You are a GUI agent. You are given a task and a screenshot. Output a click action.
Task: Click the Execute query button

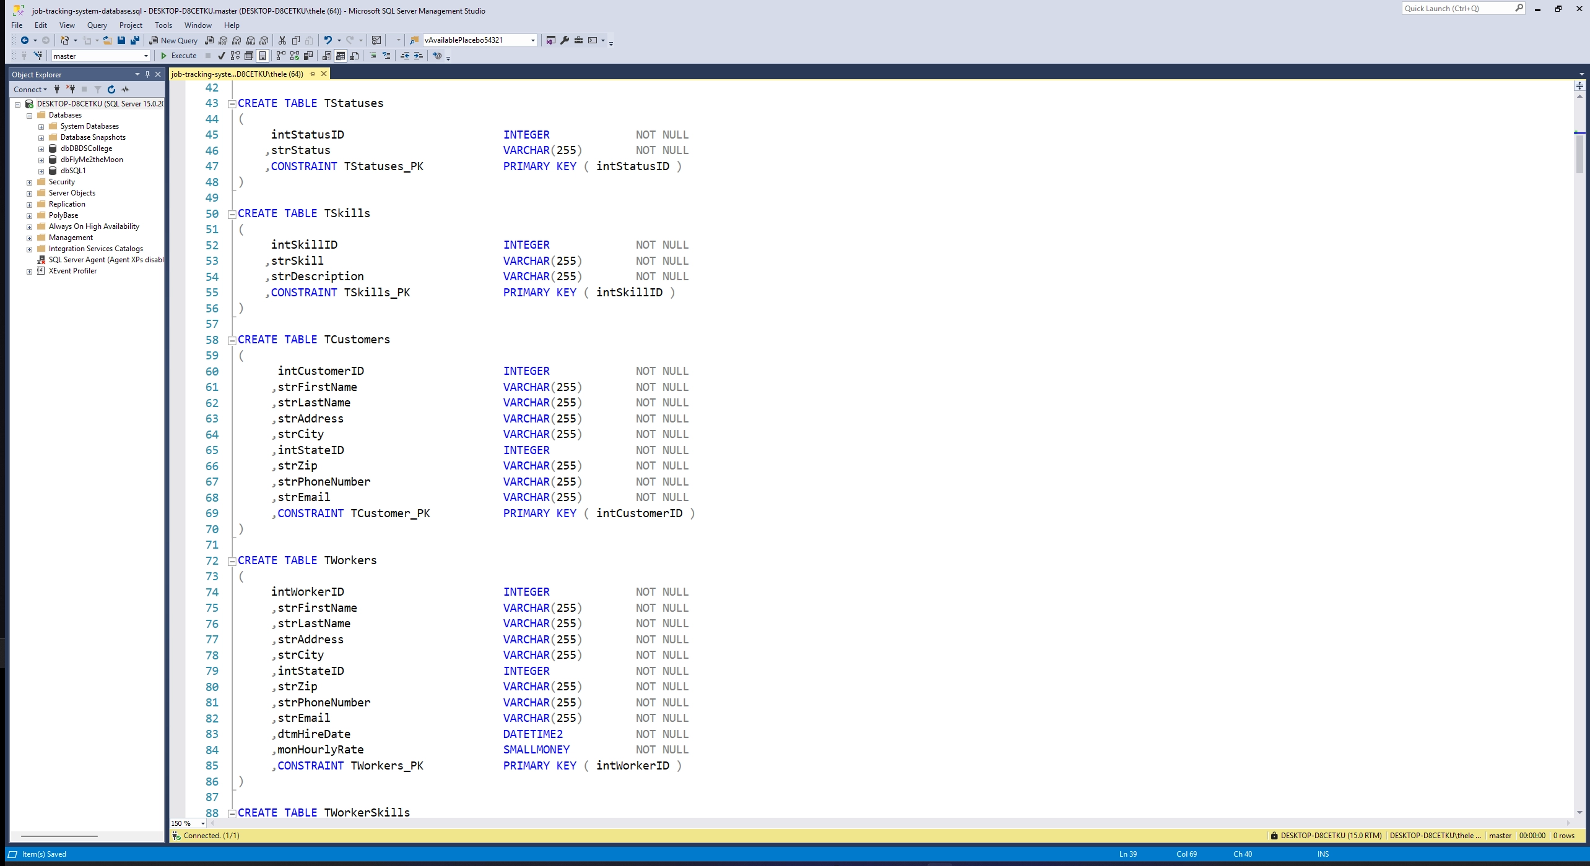(178, 56)
